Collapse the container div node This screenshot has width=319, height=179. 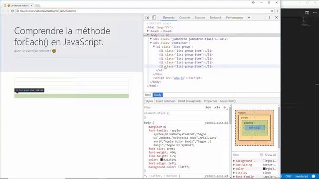[151, 43]
